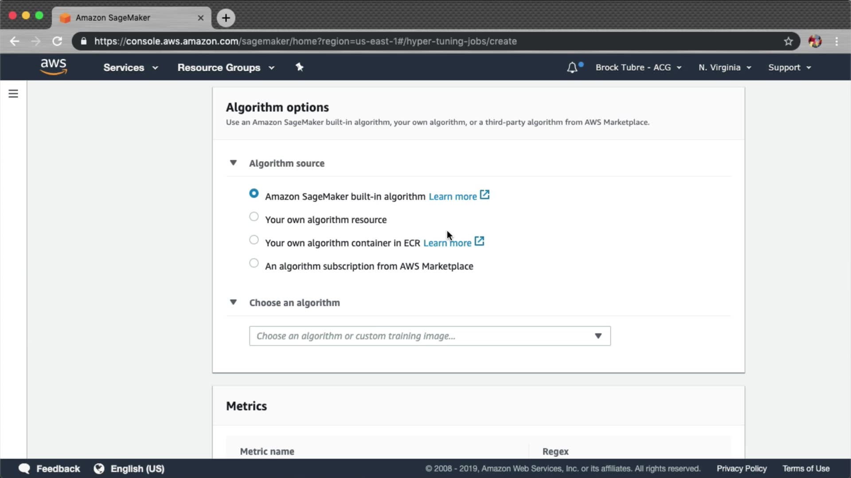Select Amazon SageMaker built-in algorithm radio
The height and width of the screenshot is (478, 851).
254,193
